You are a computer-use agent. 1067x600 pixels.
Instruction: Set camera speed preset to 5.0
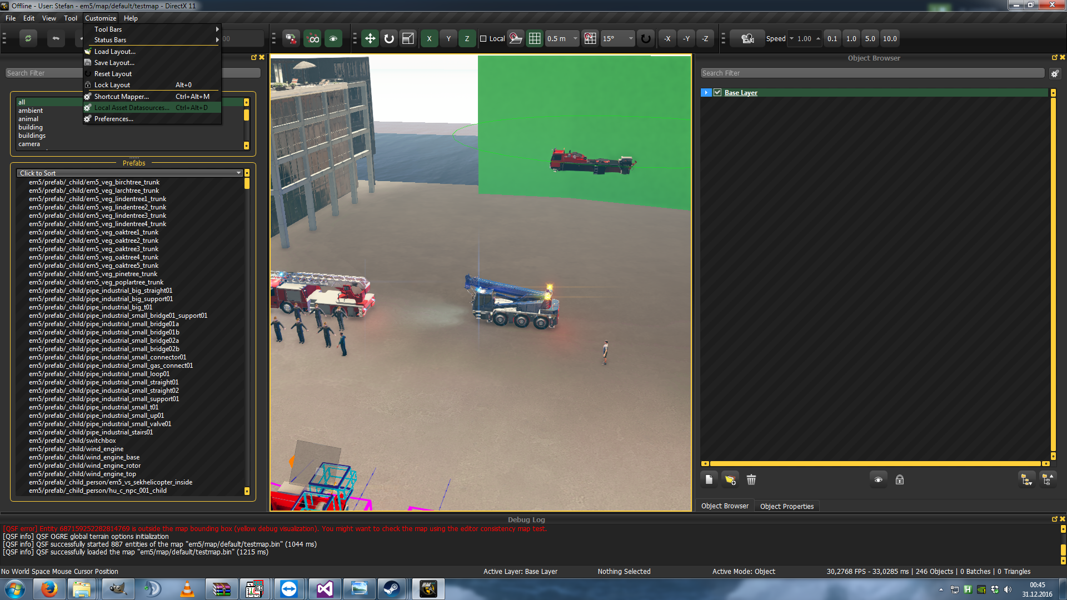click(870, 38)
